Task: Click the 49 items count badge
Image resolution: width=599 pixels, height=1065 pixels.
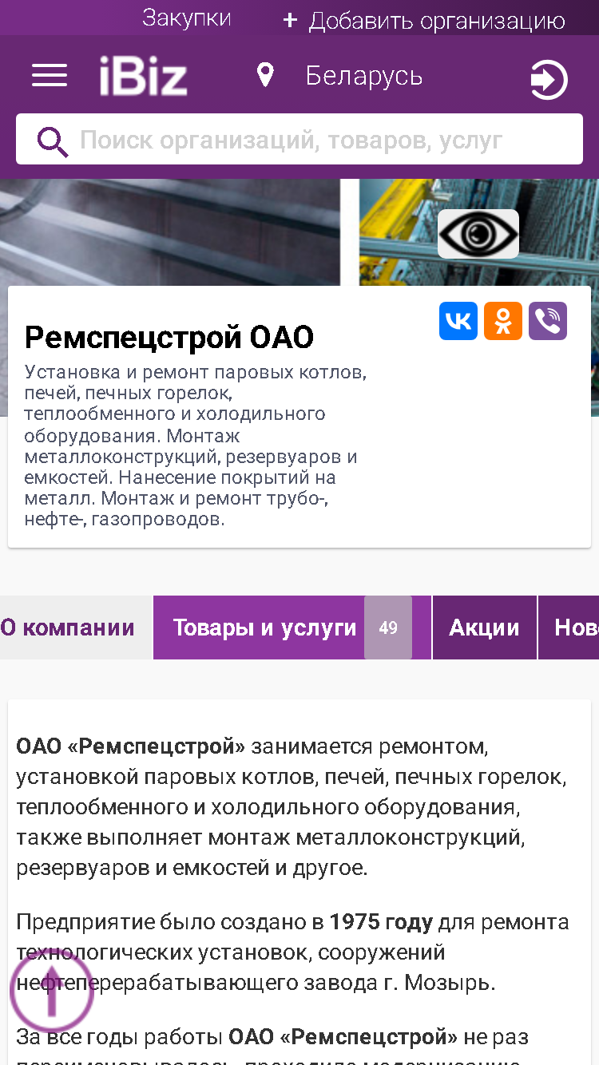Action: pos(388,628)
